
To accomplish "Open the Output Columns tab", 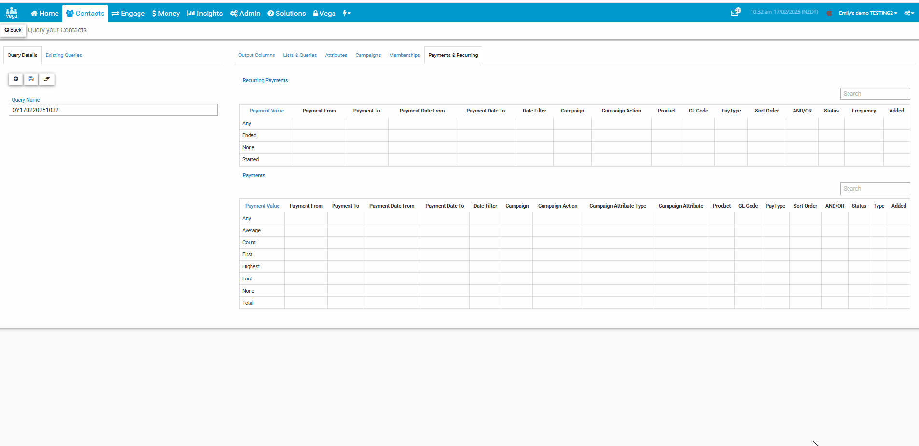I will point(257,55).
